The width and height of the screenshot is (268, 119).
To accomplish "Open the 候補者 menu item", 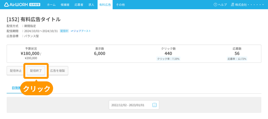I will [65, 5].
